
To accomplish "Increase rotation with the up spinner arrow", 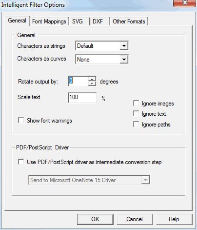I will point(92,79).
